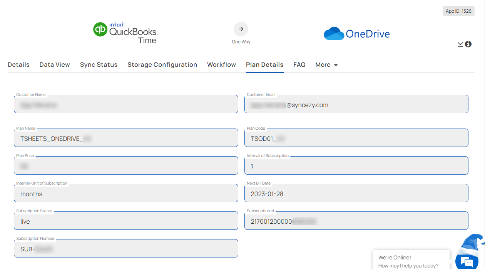Click the "We're Online!" chat message
The width and height of the screenshot is (485, 269).
[395, 257]
